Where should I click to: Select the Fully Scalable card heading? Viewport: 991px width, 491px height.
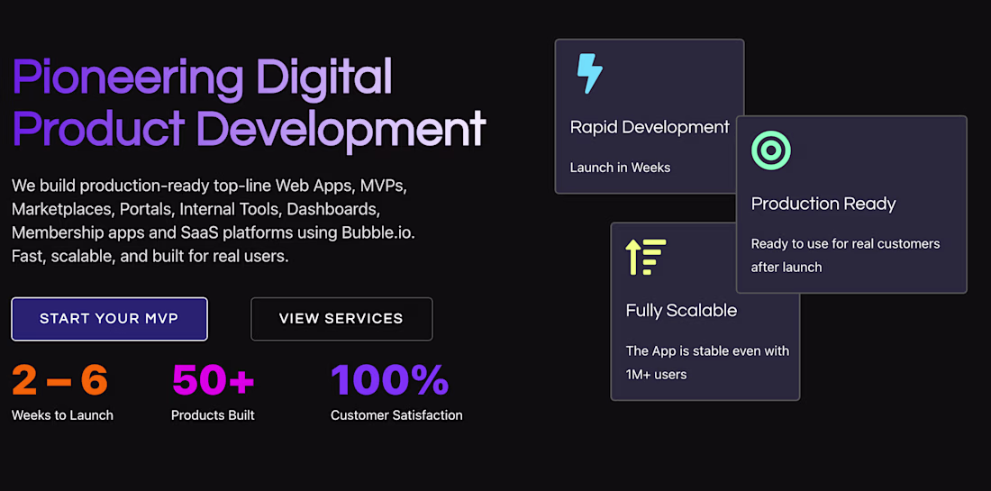[681, 311]
